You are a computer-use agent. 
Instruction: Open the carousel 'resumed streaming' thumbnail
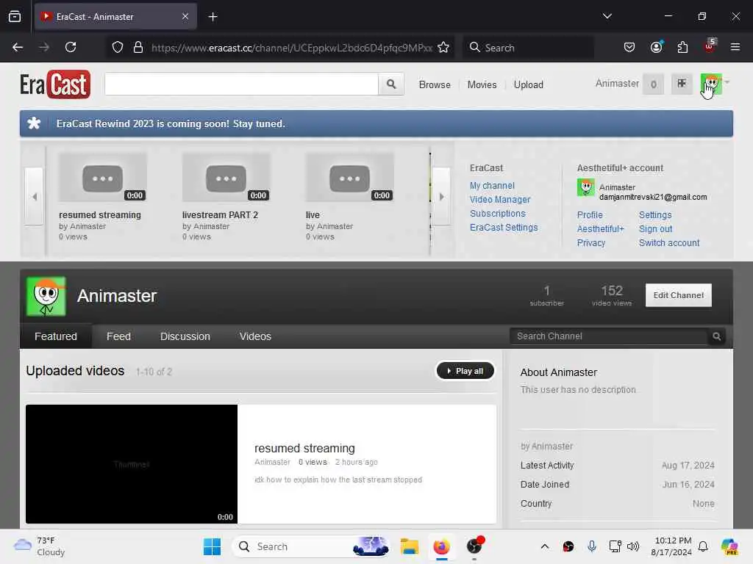click(102, 178)
